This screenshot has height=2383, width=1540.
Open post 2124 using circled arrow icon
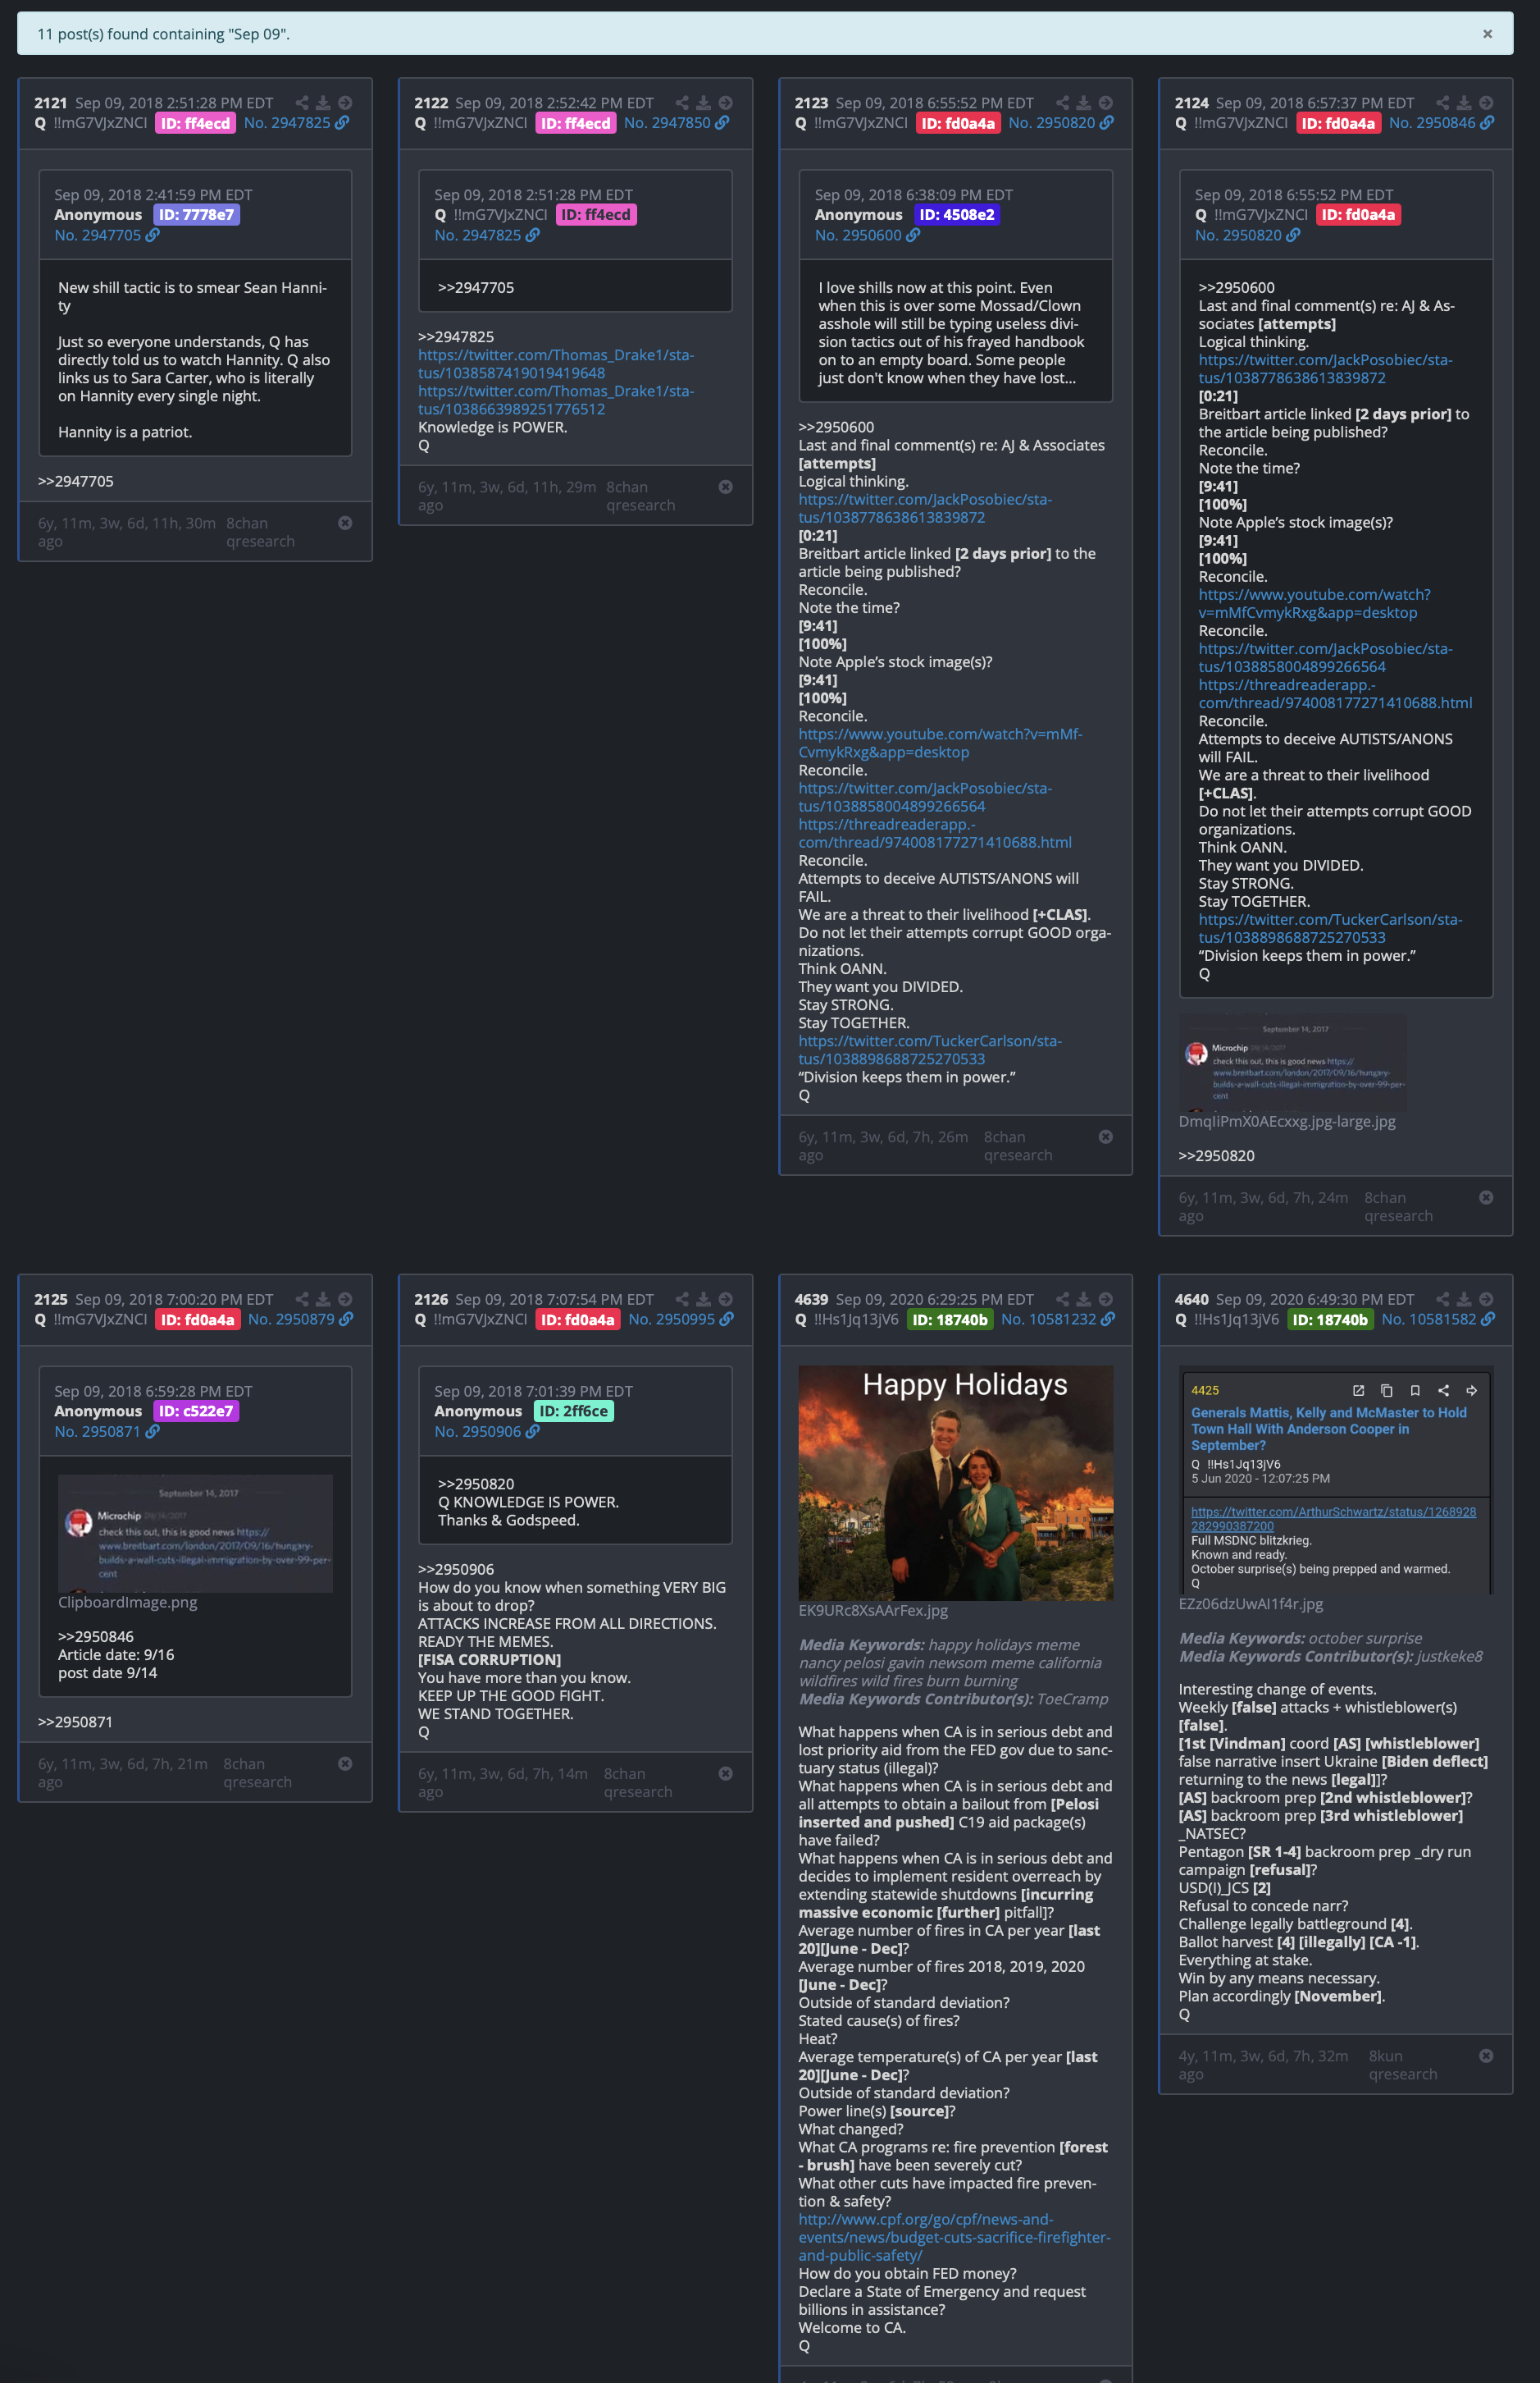pyautogui.click(x=1486, y=103)
